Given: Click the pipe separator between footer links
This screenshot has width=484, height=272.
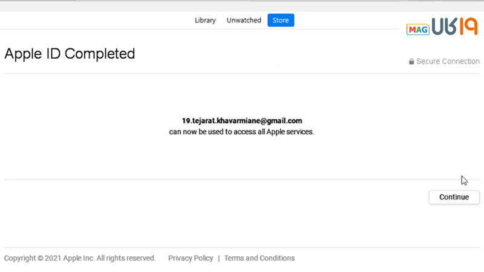Looking at the screenshot, I should tap(218, 258).
